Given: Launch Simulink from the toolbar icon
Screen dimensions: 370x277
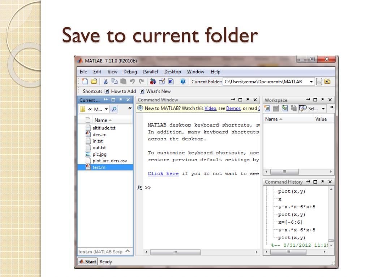Looking at the screenshot, I should [153, 82].
